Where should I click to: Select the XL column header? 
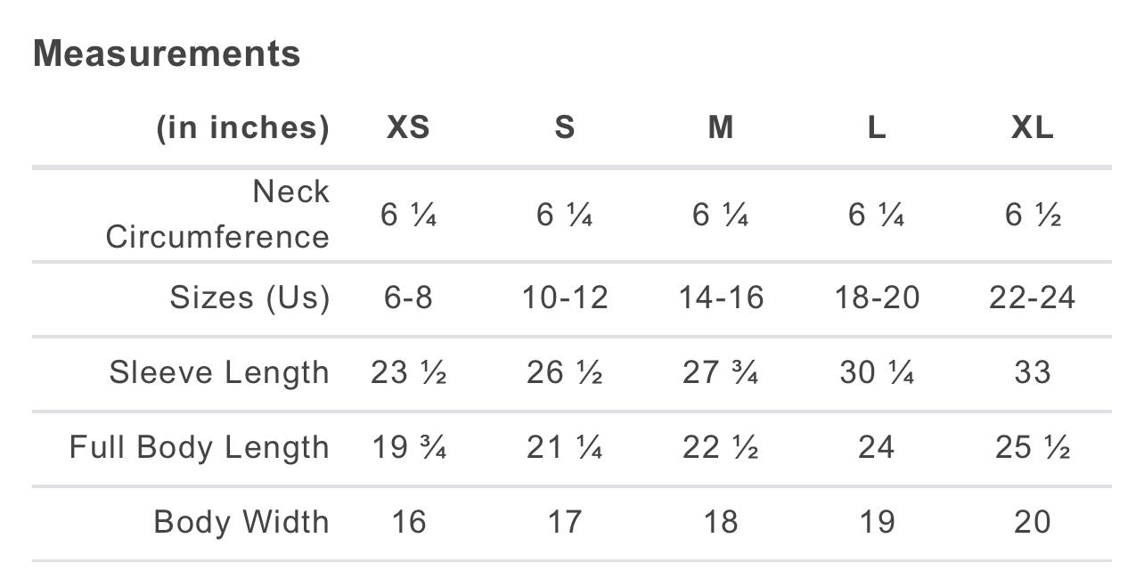pos(1033,127)
